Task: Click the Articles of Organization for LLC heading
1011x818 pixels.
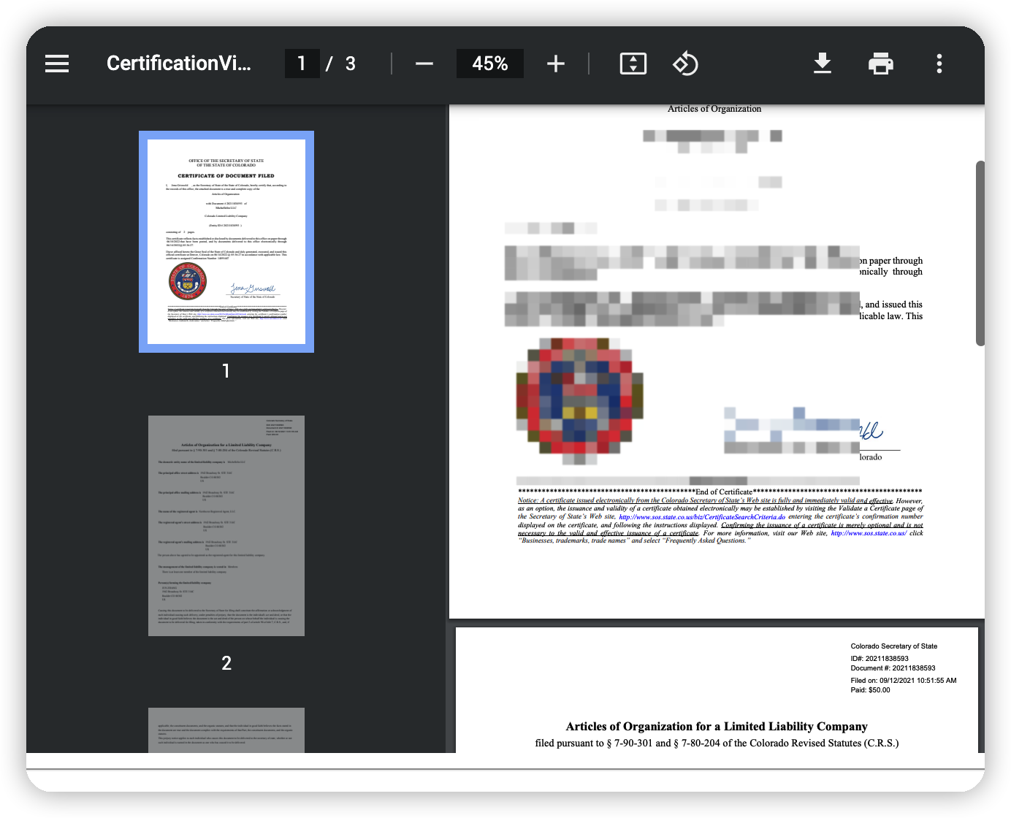Action: click(x=716, y=727)
